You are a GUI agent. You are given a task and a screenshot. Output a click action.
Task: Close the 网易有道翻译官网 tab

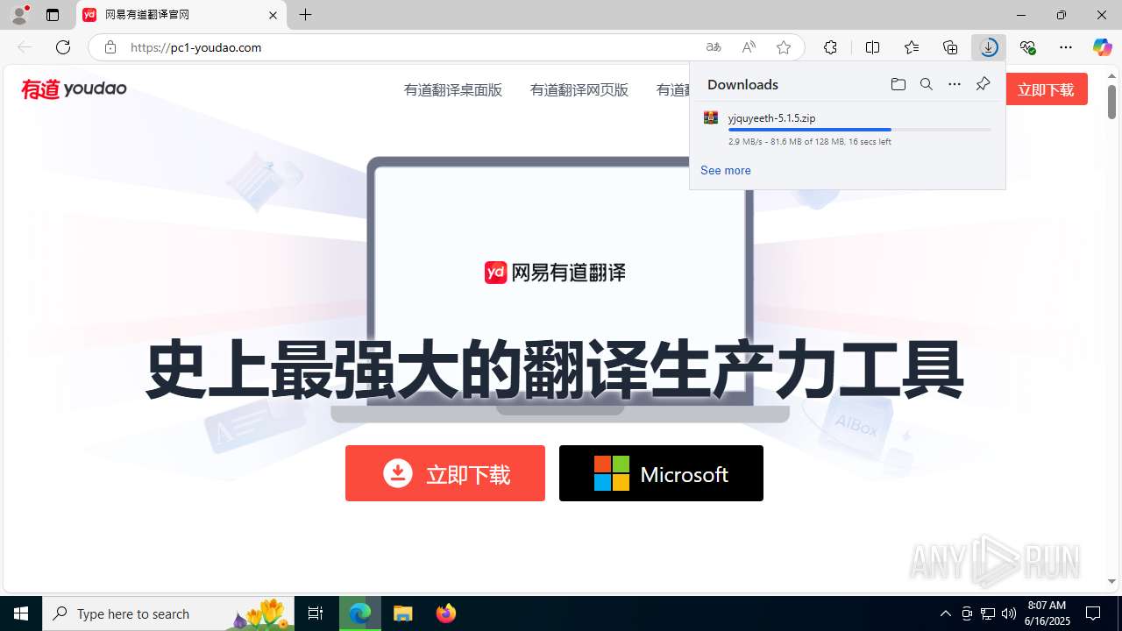click(x=273, y=15)
